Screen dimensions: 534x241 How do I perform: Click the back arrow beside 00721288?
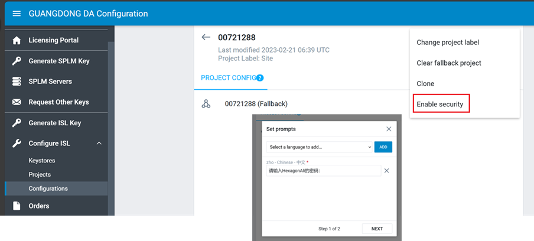pyautogui.click(x=206, y=38)
